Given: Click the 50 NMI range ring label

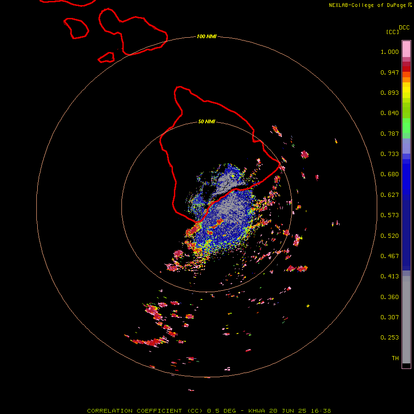Looking at the screenshot, I should (x=207, y=121).
